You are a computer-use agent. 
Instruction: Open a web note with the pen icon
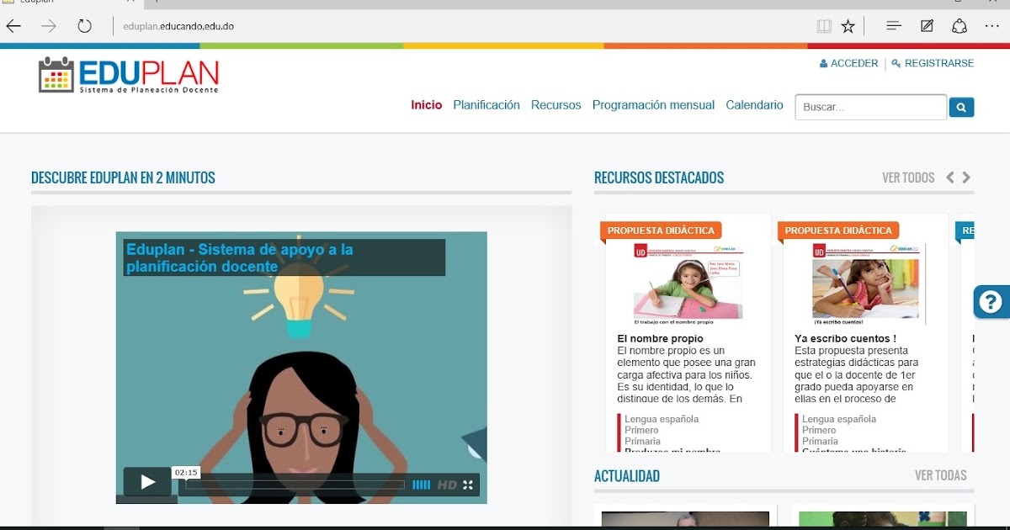pyautogui.click(x=925, y=25)
